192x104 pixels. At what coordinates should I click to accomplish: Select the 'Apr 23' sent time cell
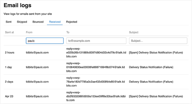(x=9, y=96)
